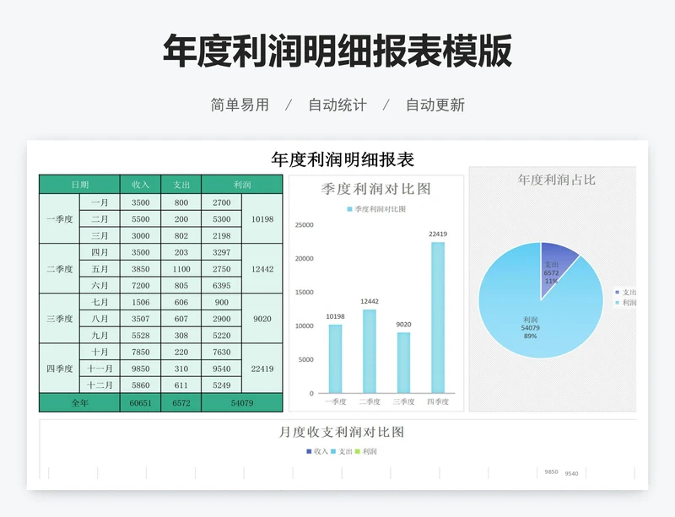Click the 6395 profit cell for 六月

221,285
